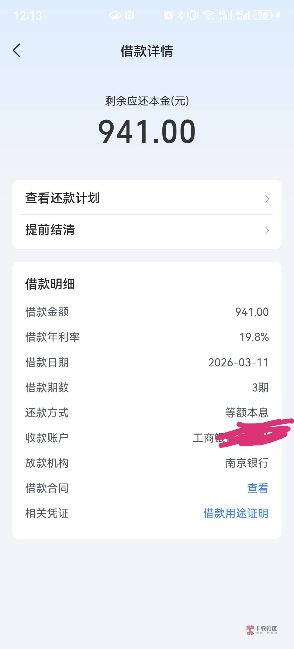Viewport: 294px width, 649px height.
Task: Tap the 借款详情 page title
Action: 147,51
